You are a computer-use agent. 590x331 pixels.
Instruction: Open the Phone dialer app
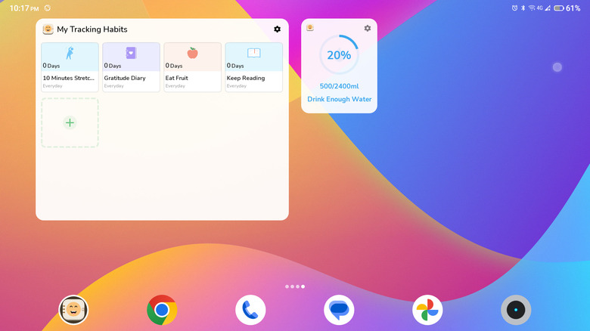[250, 310]
